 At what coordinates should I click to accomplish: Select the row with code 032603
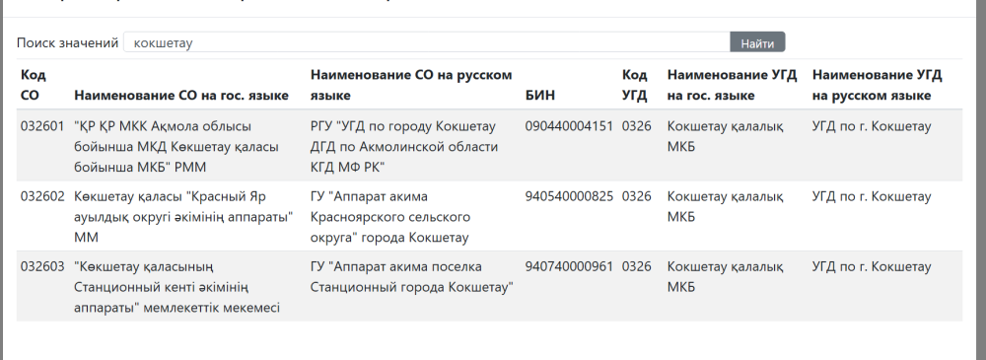coord(489,286)
